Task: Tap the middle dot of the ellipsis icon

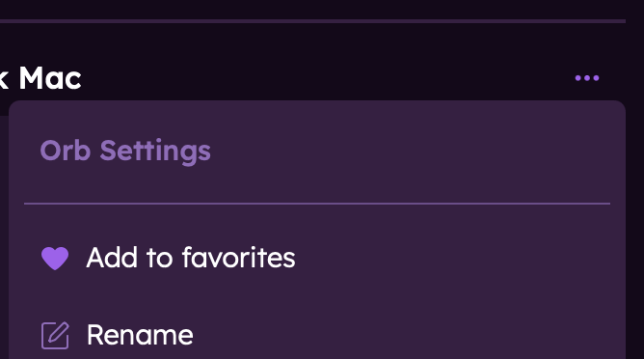Action: pyautogui.click(x=587, y=78)
